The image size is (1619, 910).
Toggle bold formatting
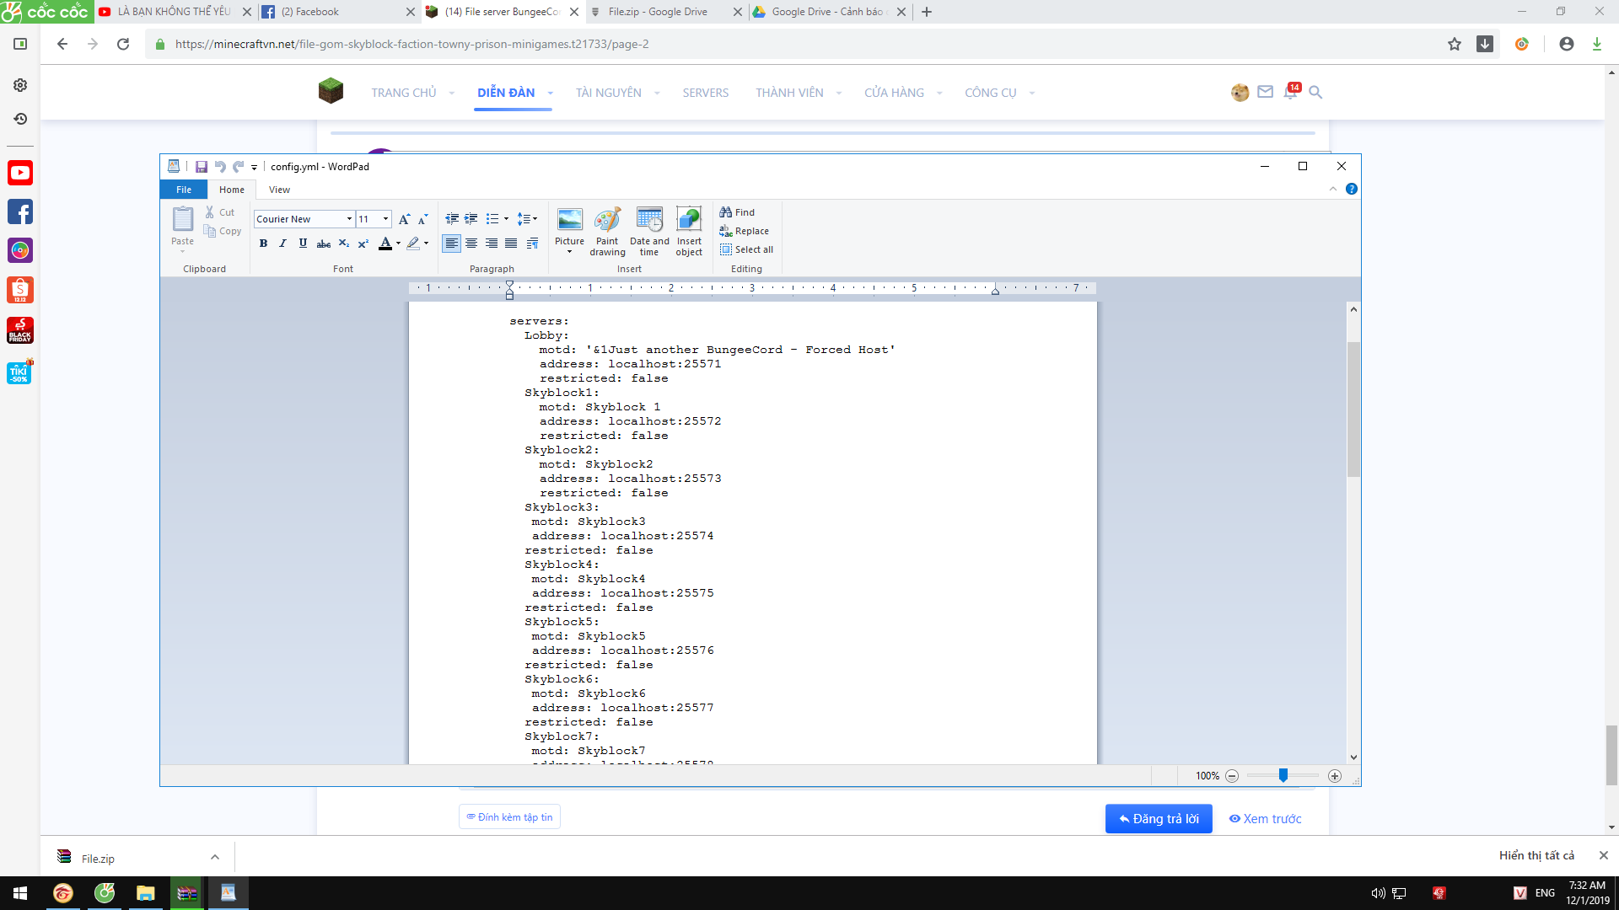[x=263, y=244]
